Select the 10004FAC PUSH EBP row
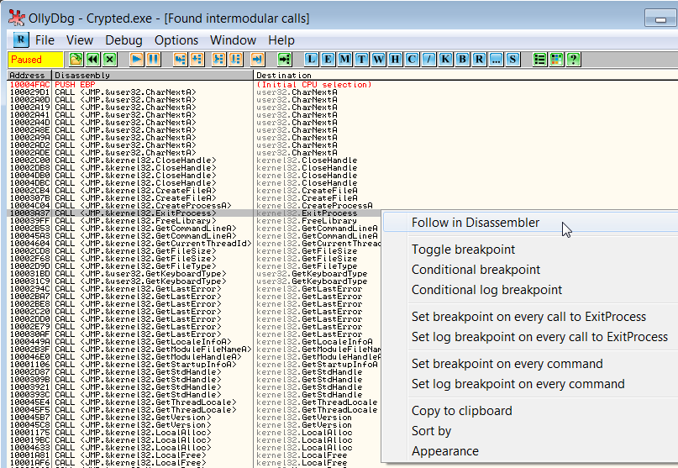The image size is (678, 468). pyautogui.click(x=343, y=84)
